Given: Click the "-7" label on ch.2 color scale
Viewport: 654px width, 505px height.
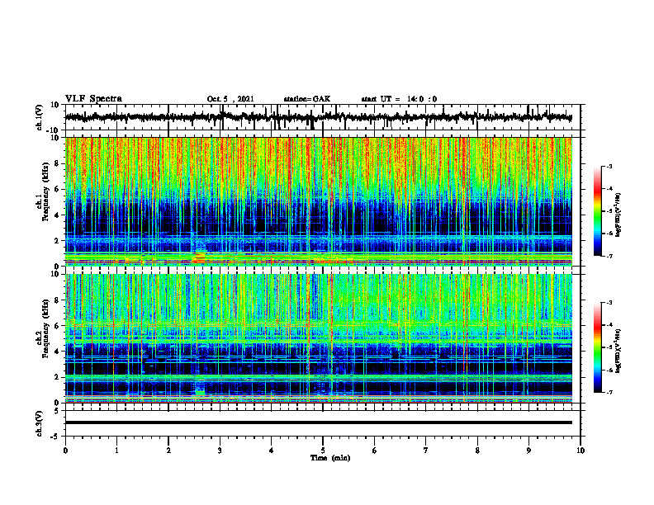Looking at the screenshot, I should (609, 392).
